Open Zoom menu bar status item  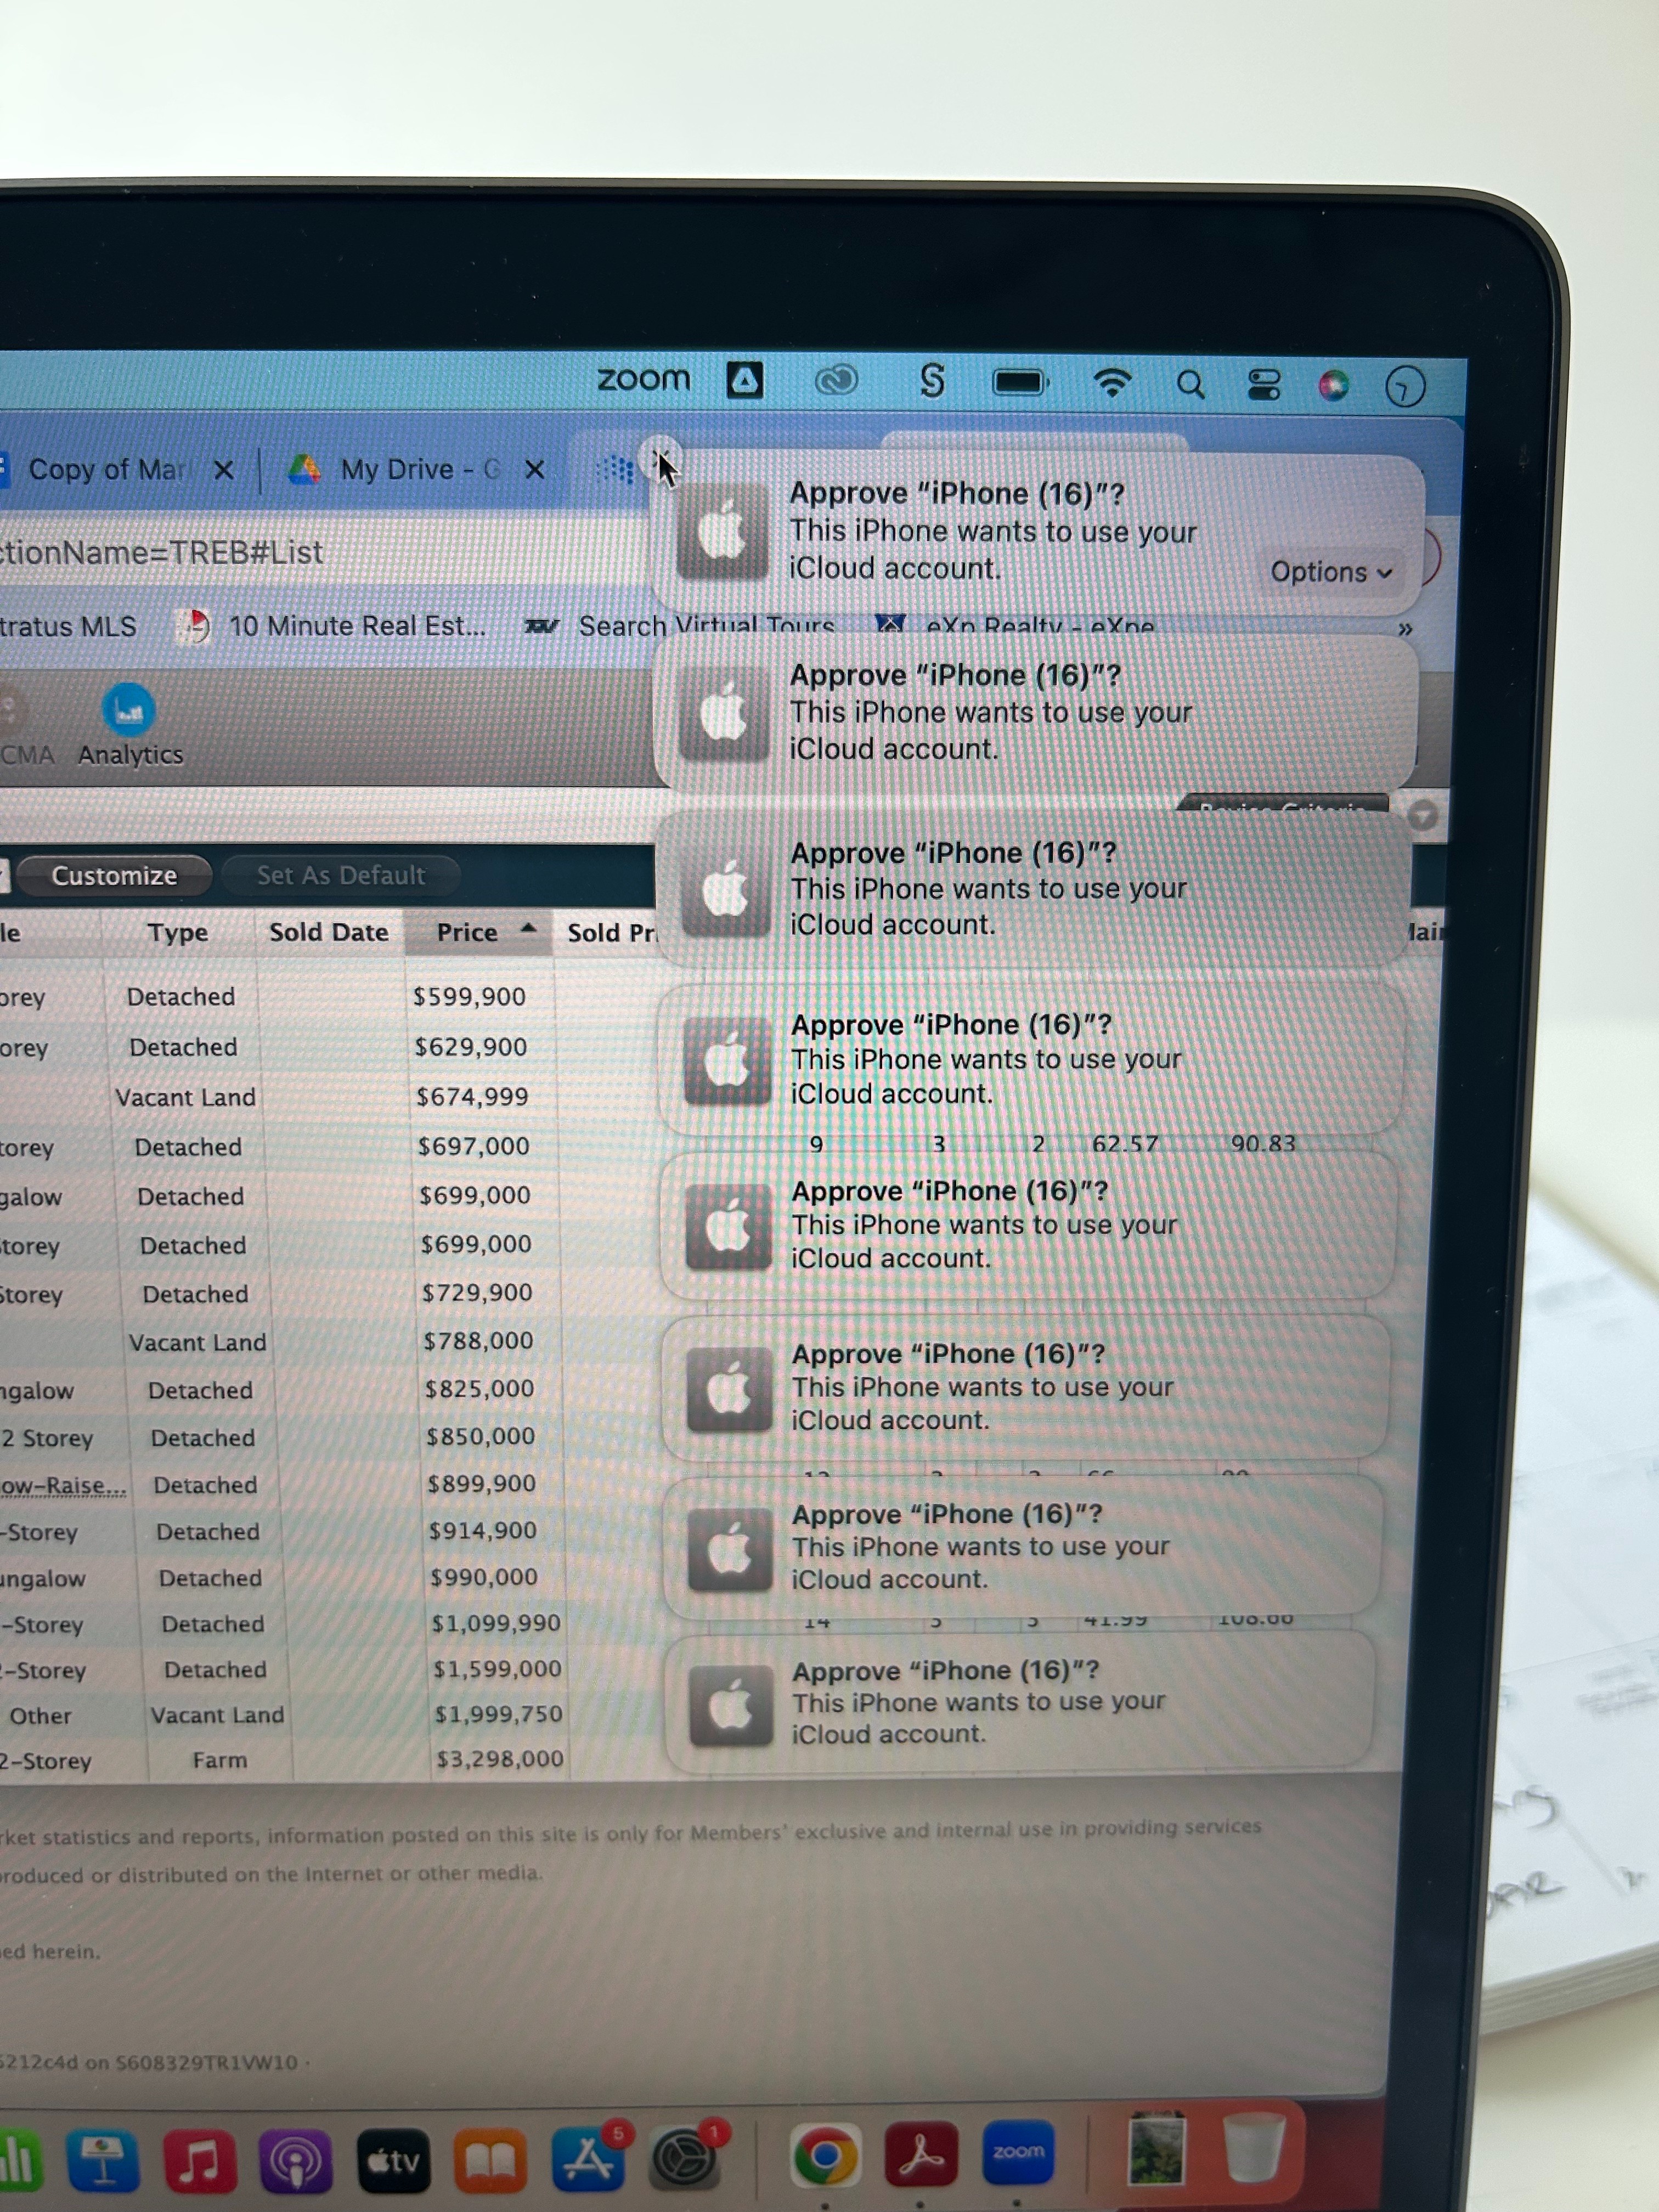644,380
